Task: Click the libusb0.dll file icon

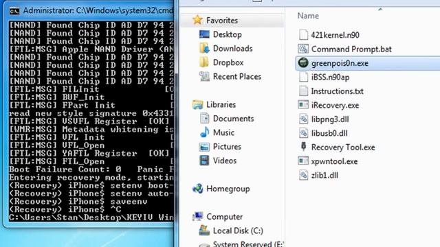Action: [303, 133]
